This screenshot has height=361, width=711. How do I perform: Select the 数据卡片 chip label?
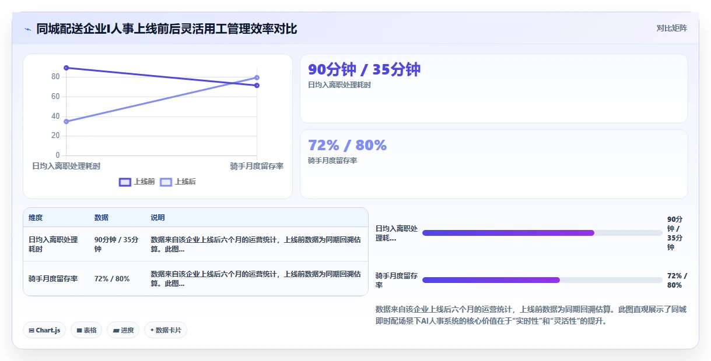pyautogui.click(x=168, y=330)
